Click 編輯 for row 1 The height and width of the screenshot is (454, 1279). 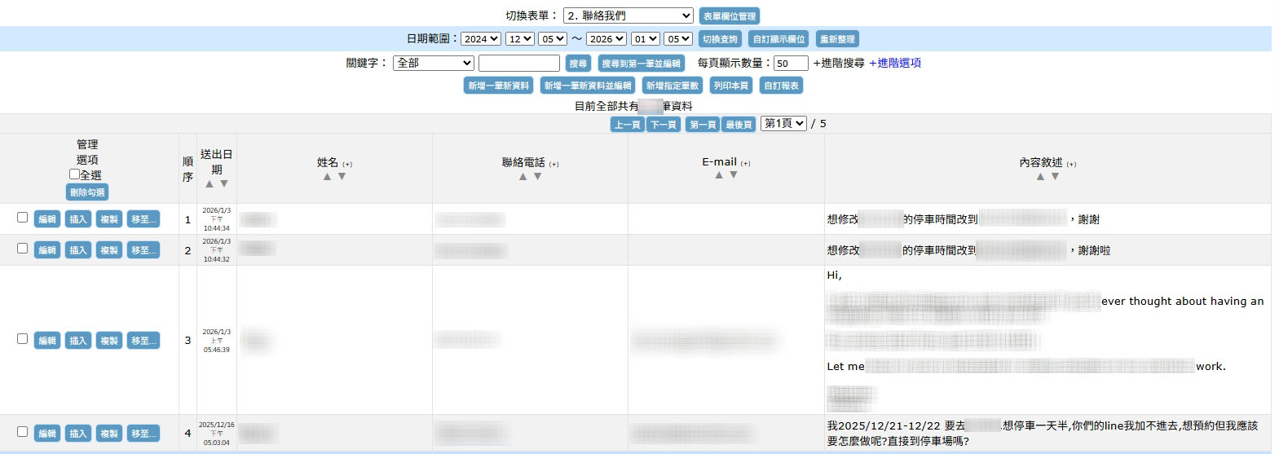click(47, 219)
